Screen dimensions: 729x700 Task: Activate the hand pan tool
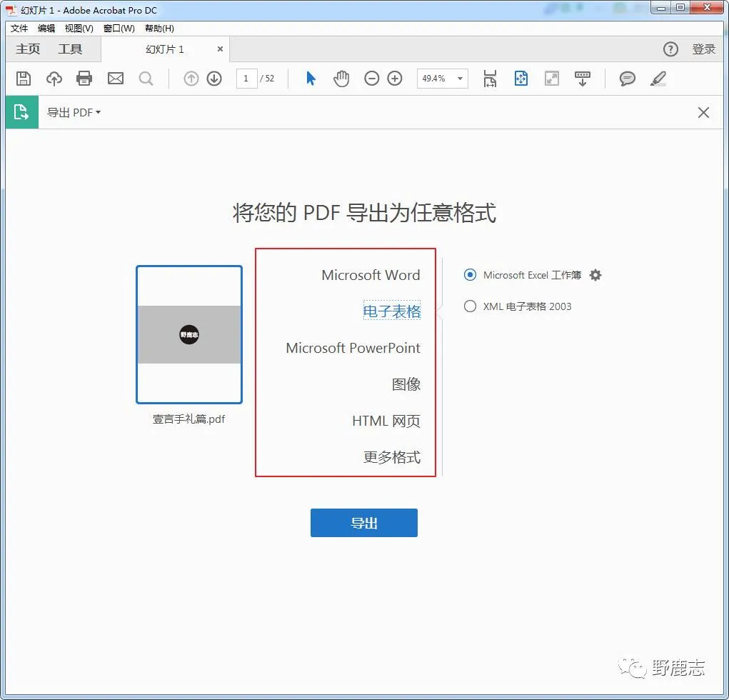click(x=341, y=79)
